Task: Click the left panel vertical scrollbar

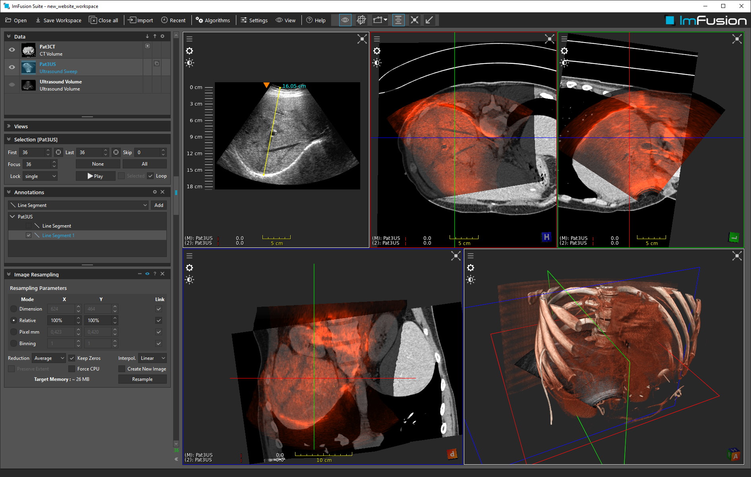Action: pyautogui.click(x=176, y=238)
